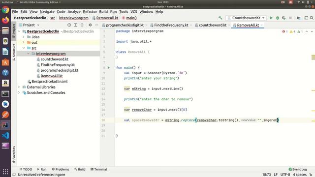Expand the out folder
The image size is (315, 177).
(x=24, y=43)
